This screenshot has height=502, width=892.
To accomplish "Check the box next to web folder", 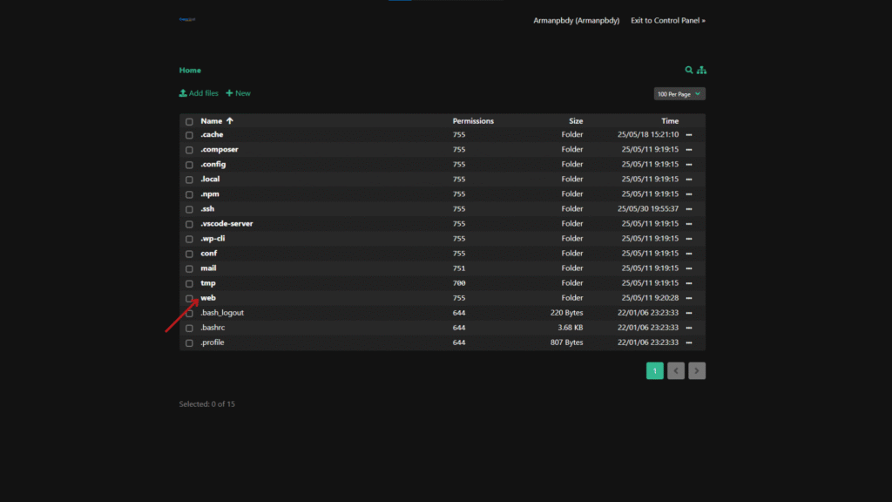I will [x=189, y=298].
